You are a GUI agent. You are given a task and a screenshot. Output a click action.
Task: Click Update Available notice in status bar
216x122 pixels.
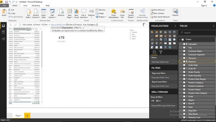pyautogui.click(x=198, y=120)
